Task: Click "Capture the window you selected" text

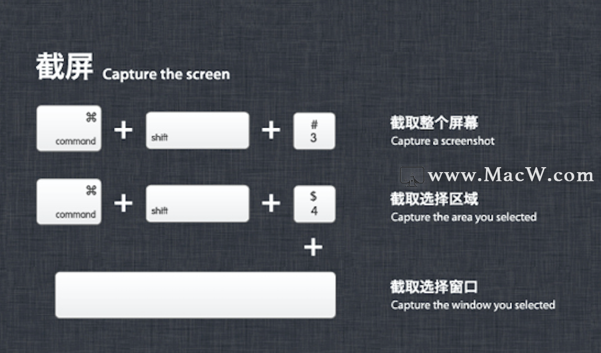Action: [473, 305]
